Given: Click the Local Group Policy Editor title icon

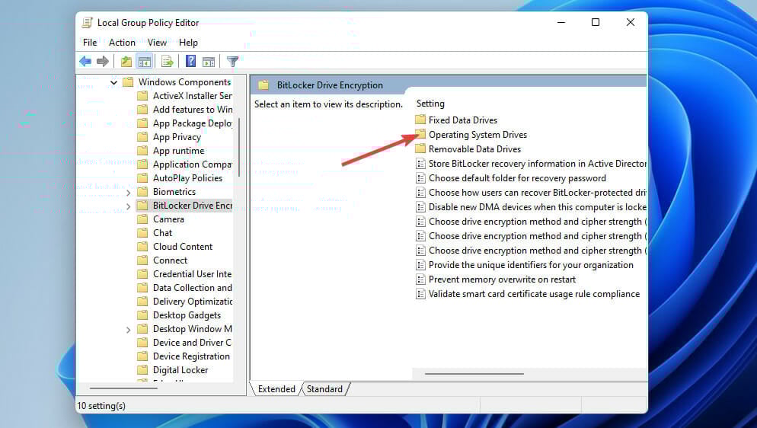Looking at the screenshot, I should [x=88, y=22].
